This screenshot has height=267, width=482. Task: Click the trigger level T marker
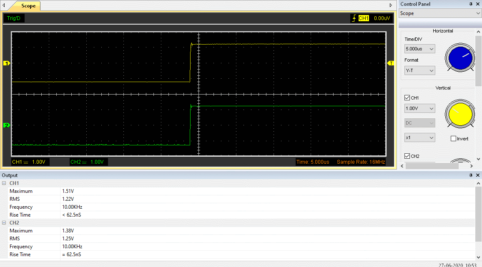coord(391,63)
